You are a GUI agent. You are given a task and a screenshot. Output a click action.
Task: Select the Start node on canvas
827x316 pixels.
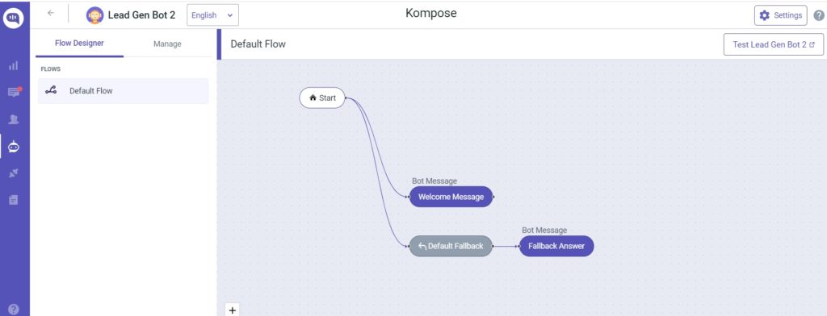[x=322, y=98]
